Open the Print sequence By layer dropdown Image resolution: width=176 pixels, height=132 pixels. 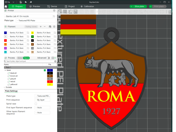click(x=42, y=100)
